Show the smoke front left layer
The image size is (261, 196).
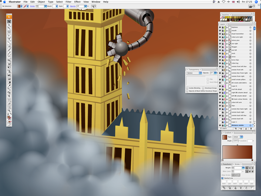pos(220,70)
